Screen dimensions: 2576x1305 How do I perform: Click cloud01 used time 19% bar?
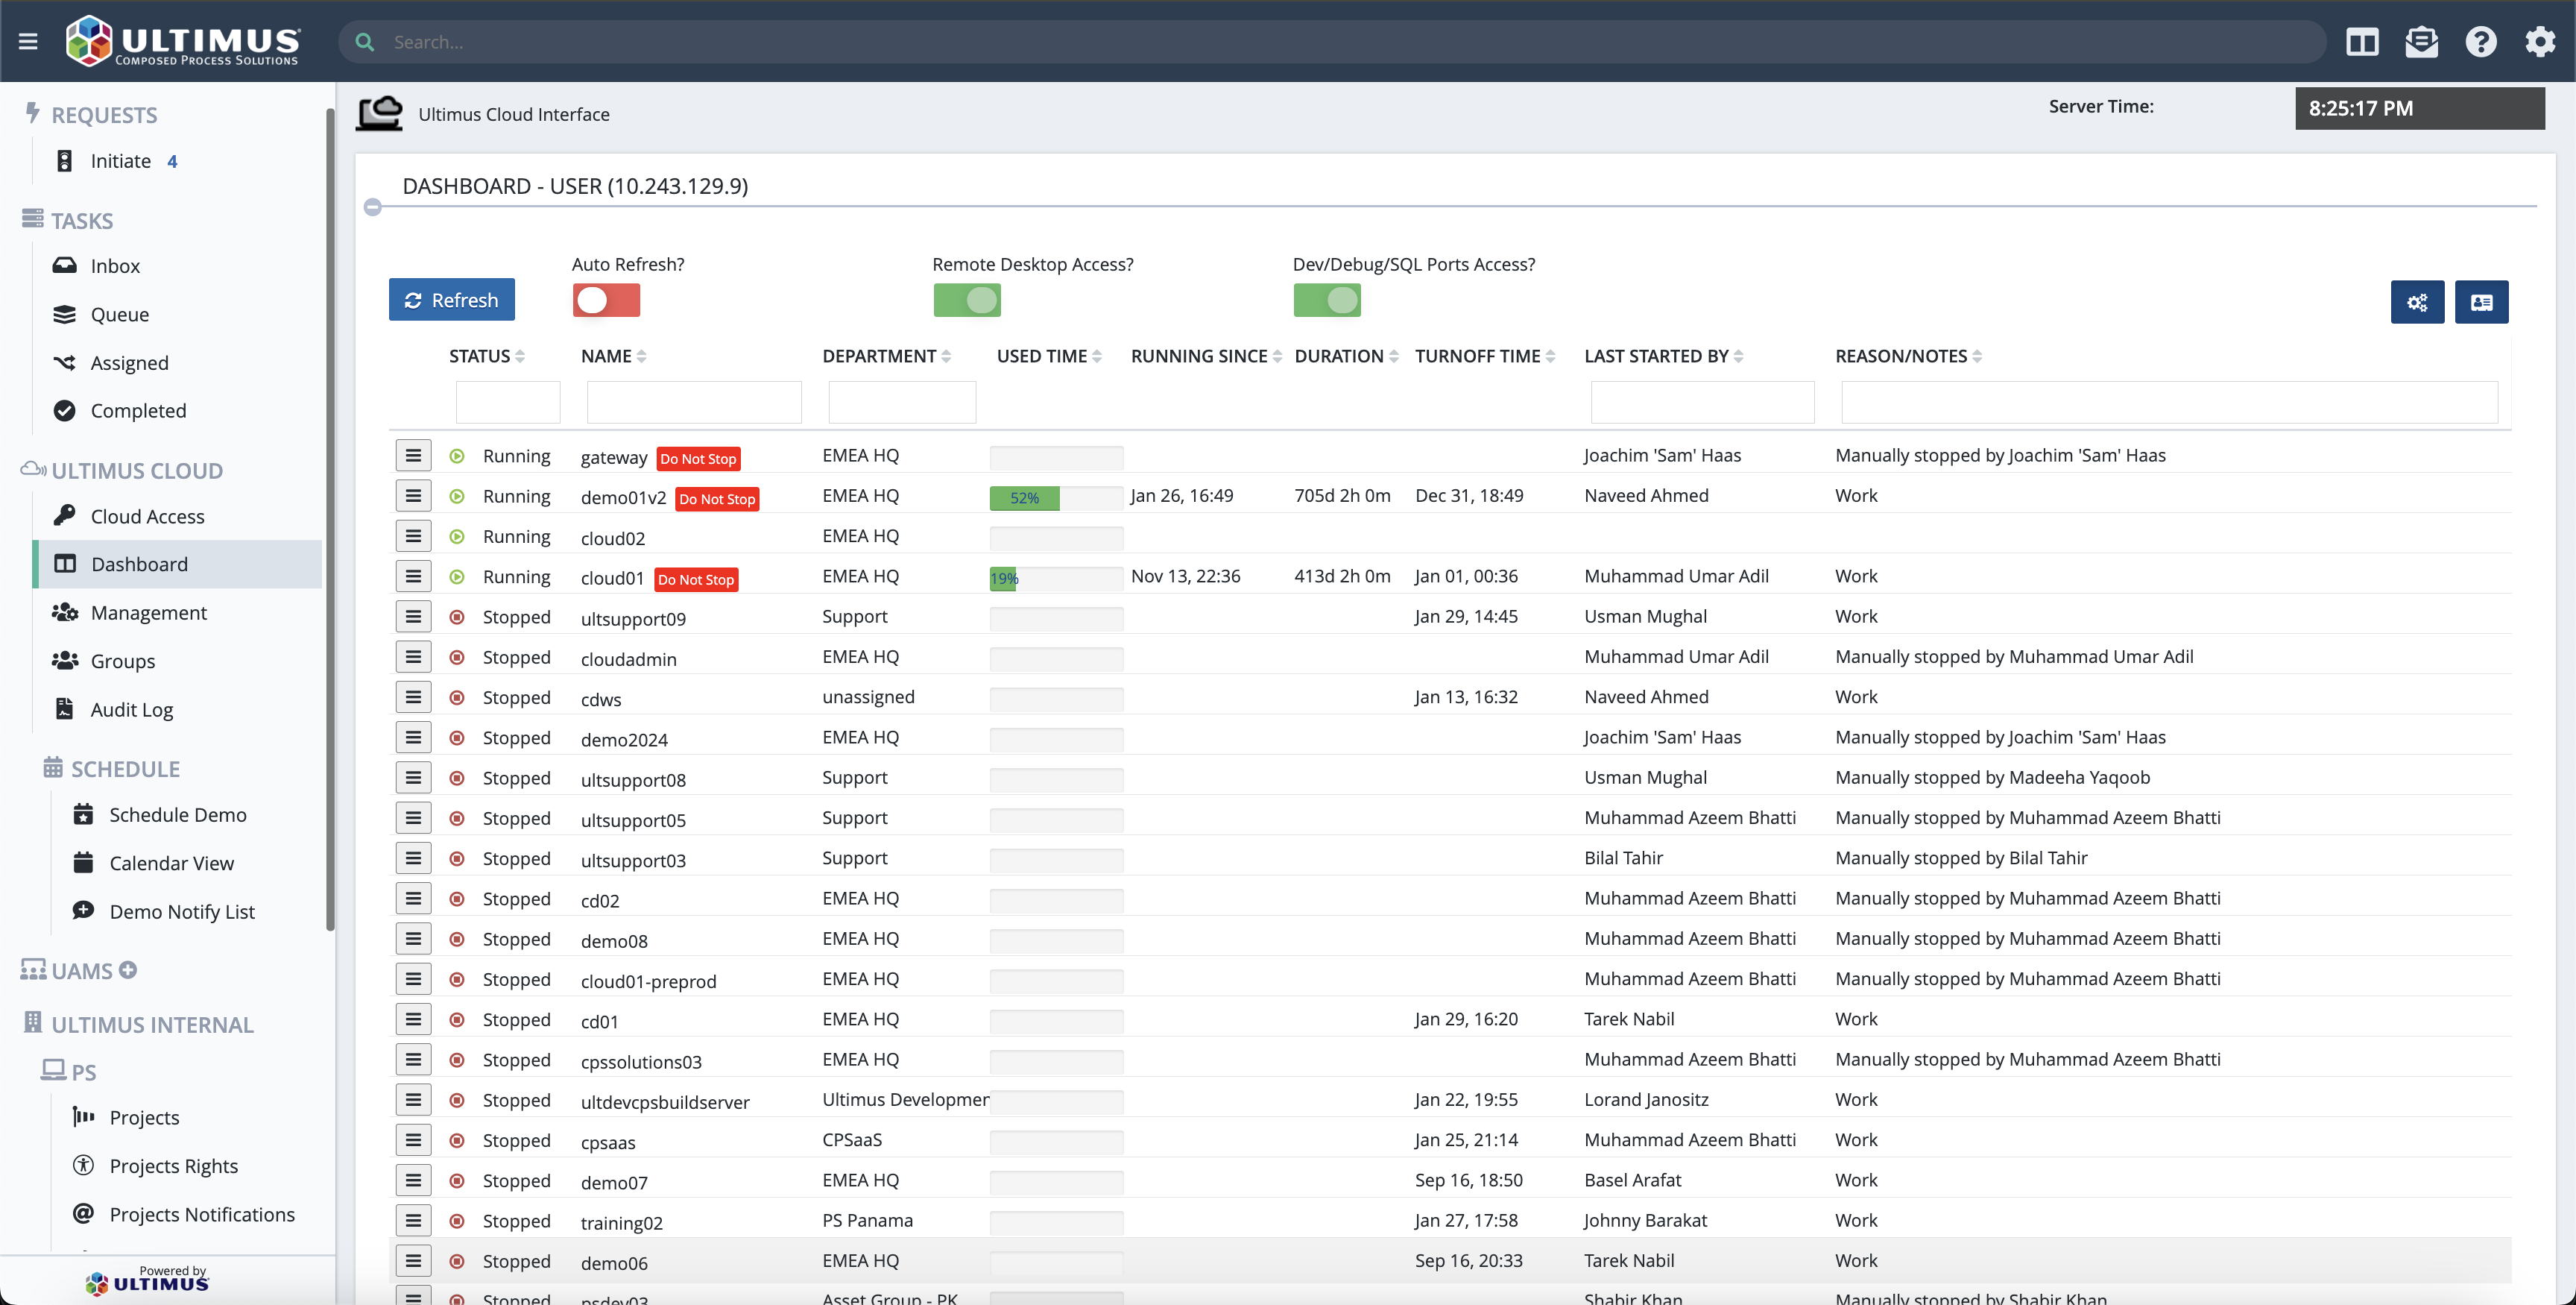pyautogui.click(x=1056, y=579)
